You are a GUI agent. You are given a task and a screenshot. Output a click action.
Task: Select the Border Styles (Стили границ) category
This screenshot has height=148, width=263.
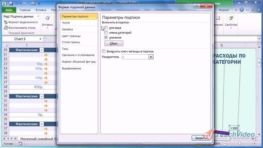click(x=79, y=42)
